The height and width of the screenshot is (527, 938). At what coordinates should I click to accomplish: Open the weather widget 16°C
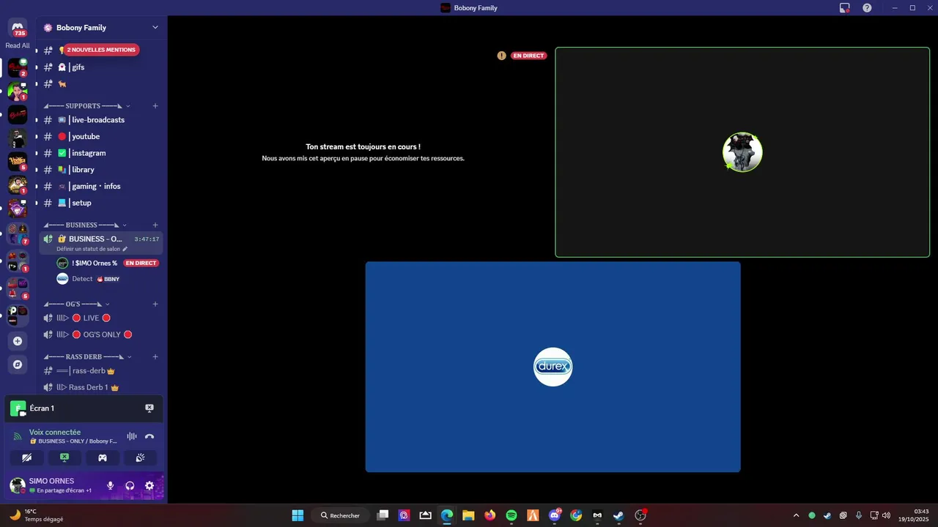coord(37,515)
